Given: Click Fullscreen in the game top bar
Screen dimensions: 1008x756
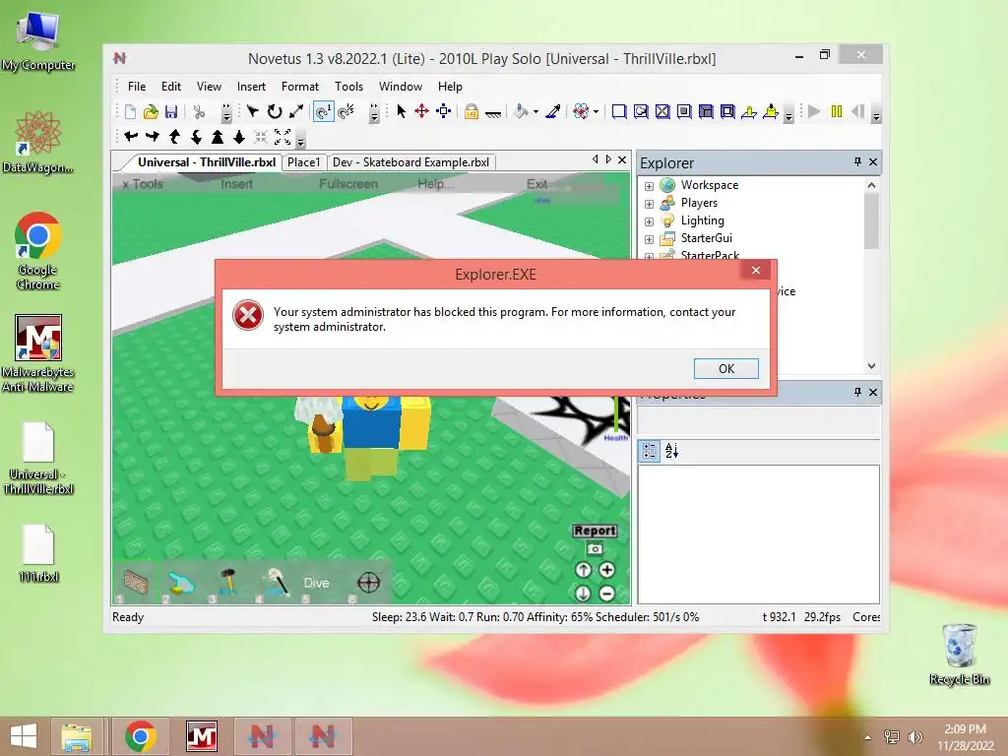Looking at the screenshot, I should [x=347, y=184].
